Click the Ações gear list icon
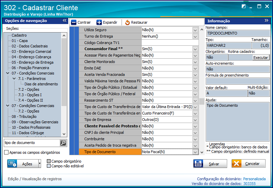 (x=12, y=164)
